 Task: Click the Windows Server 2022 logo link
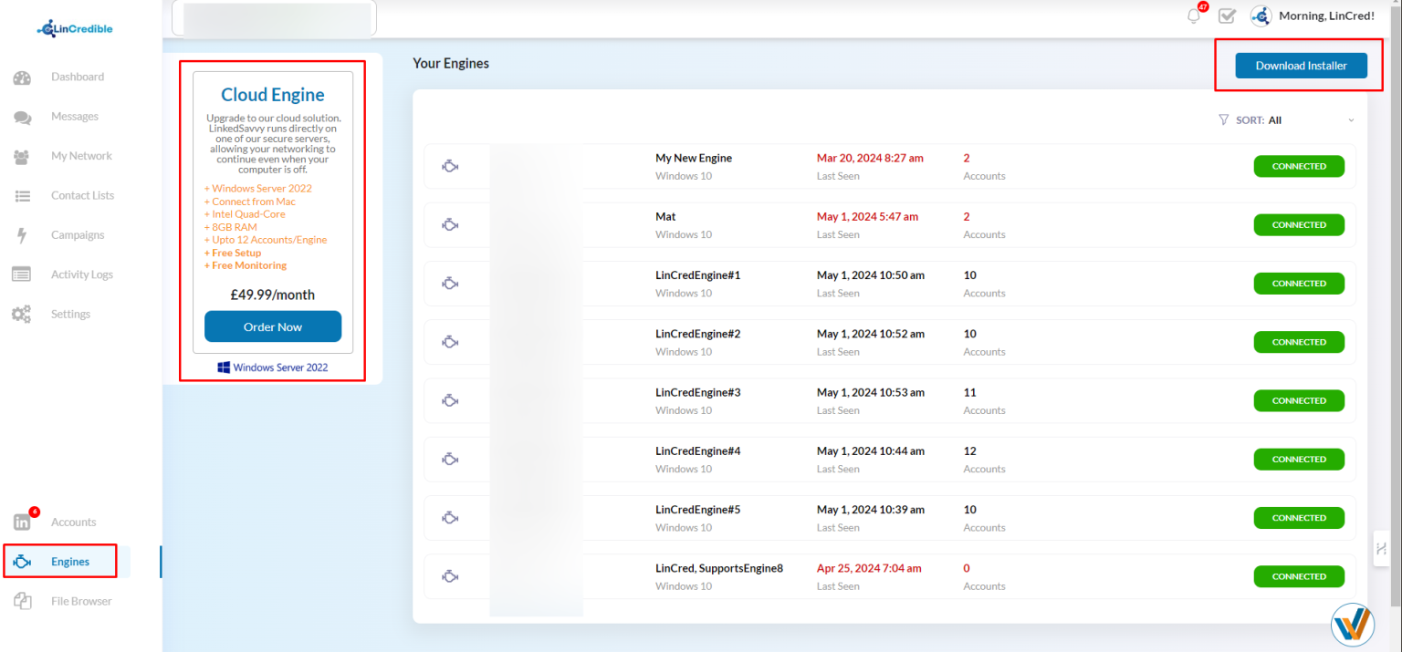coord(273,367)
